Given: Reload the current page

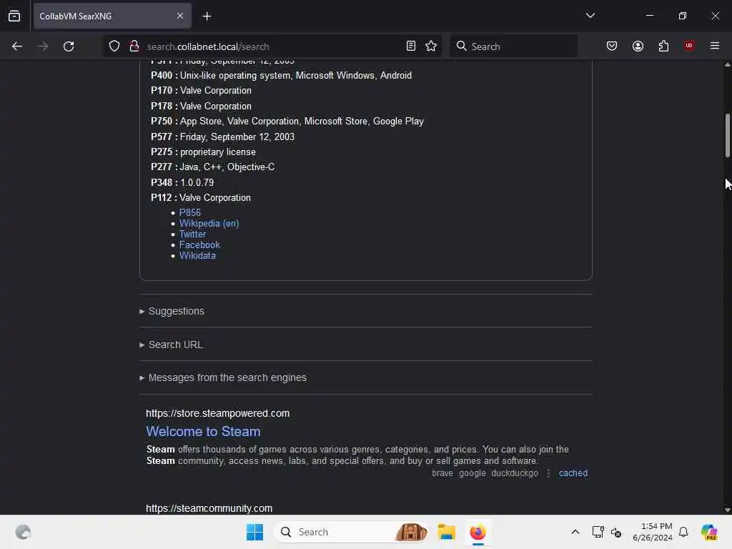Looking at the screenshot, I should [69, 46].
